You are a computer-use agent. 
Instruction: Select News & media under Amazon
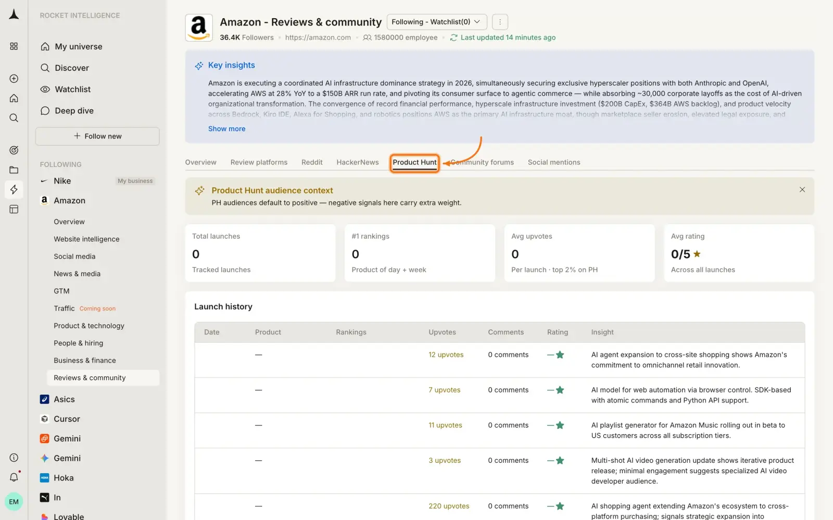pos(77,274)
